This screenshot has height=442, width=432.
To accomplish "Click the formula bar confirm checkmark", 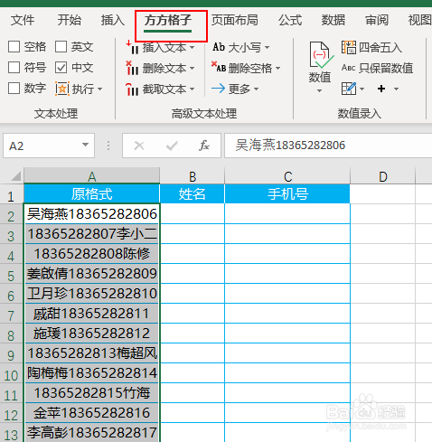I will pos(172,146).
